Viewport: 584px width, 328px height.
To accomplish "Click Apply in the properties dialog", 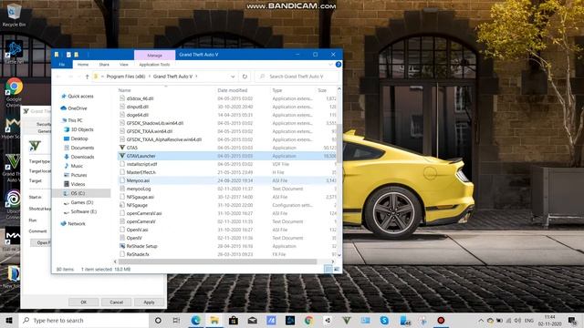I will point(149,302).
